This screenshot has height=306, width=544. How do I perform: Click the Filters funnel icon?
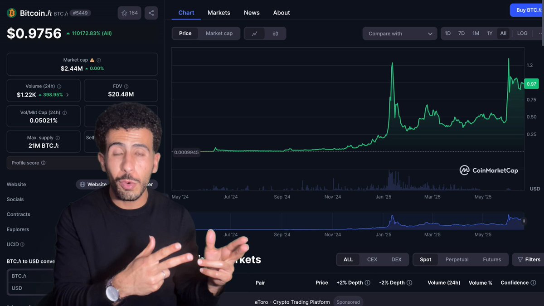[520, 260]
